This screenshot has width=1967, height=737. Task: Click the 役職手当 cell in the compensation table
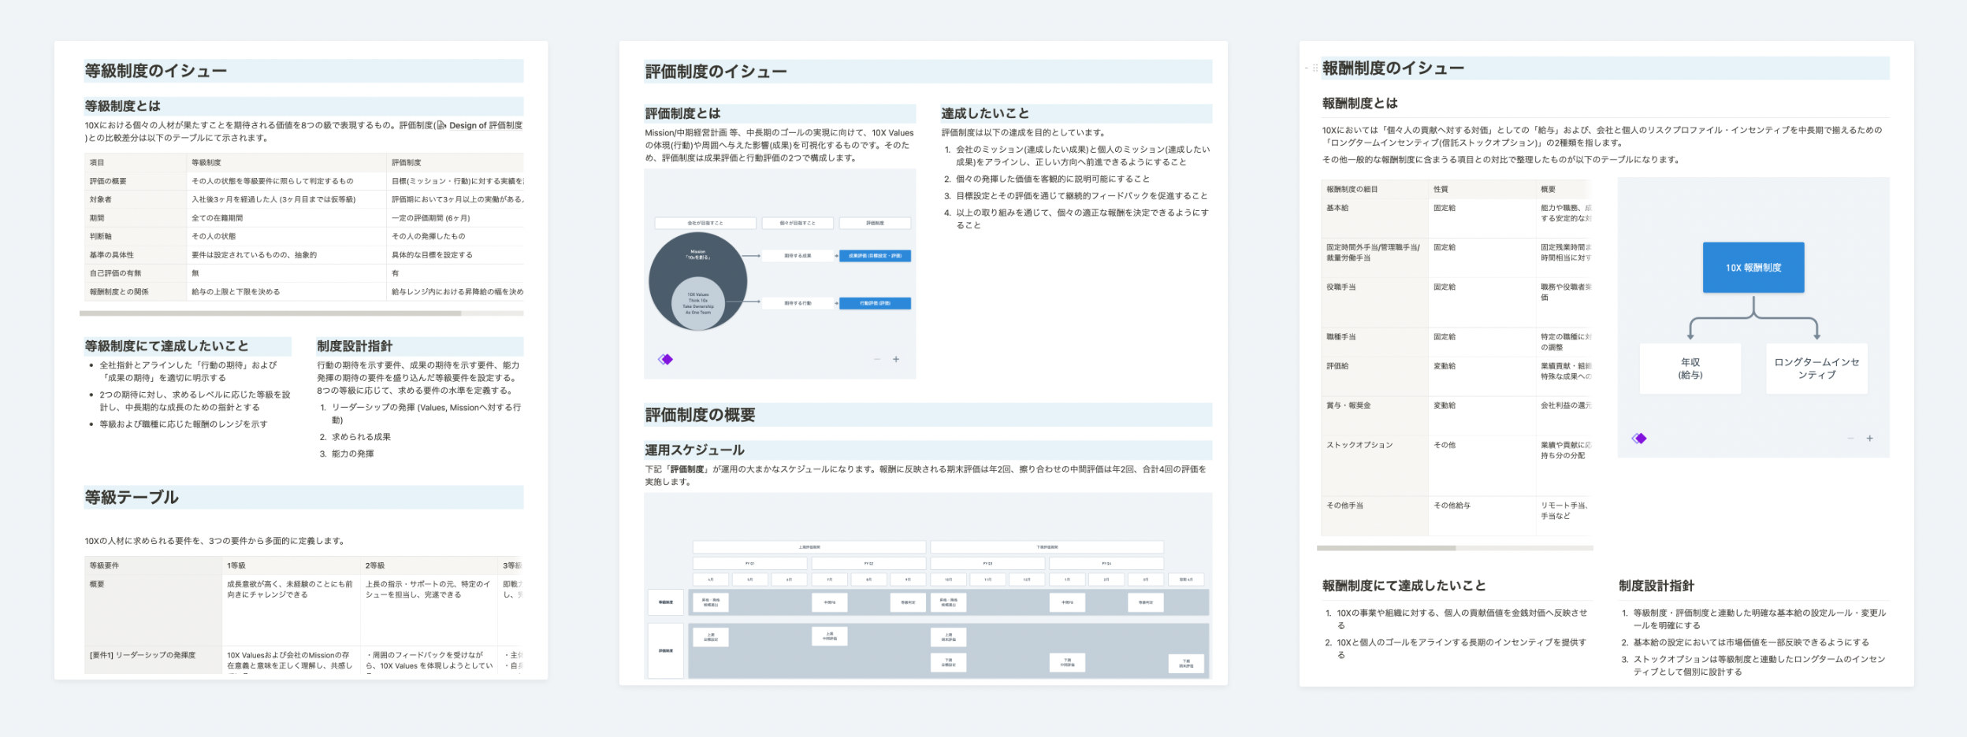1375,302
